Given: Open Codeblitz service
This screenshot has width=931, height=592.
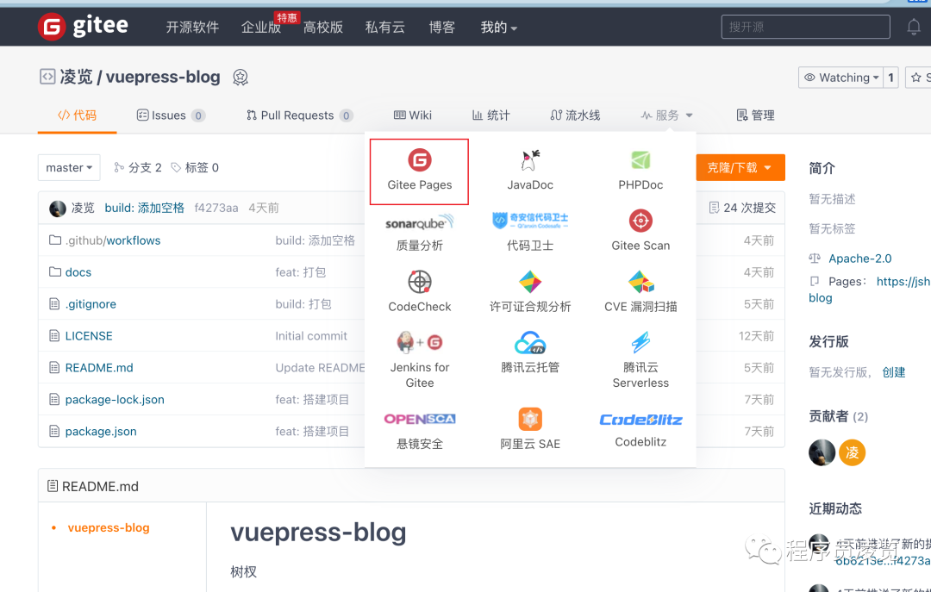Looking at the screenshot, I should coord(640,430).
